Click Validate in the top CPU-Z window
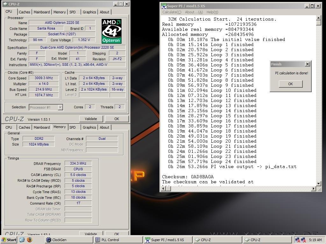The image size is (326, 244). [x=91, y=119]
